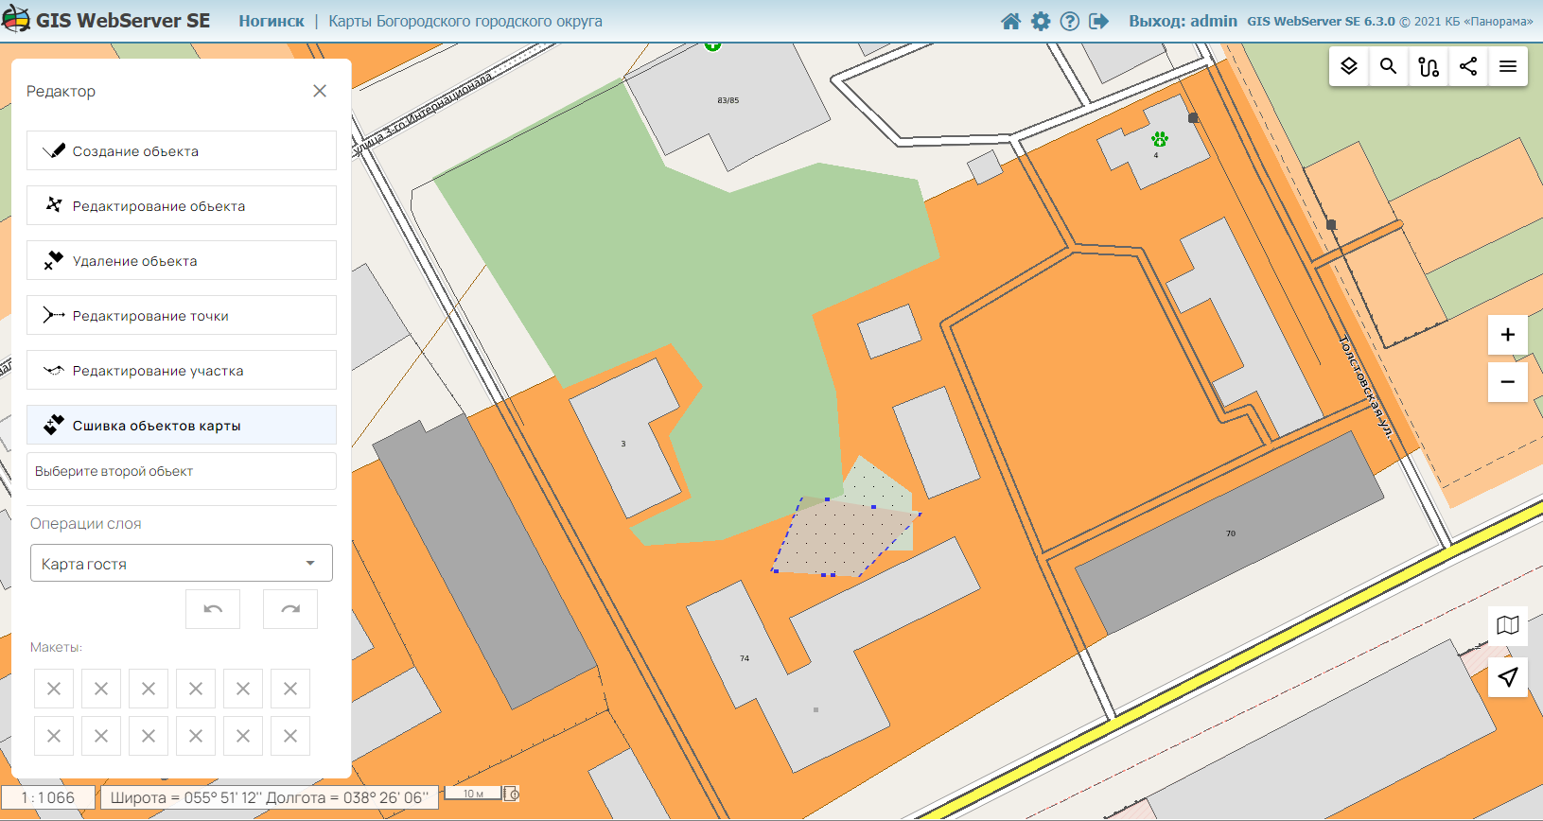The width and height of the screenshot is (1543, 821).
Task: Undo the last editor operation
Action: (213, 609)
